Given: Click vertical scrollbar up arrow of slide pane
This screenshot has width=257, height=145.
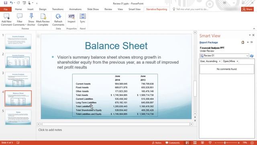Looking at the screenshot, I should point(195,32).
